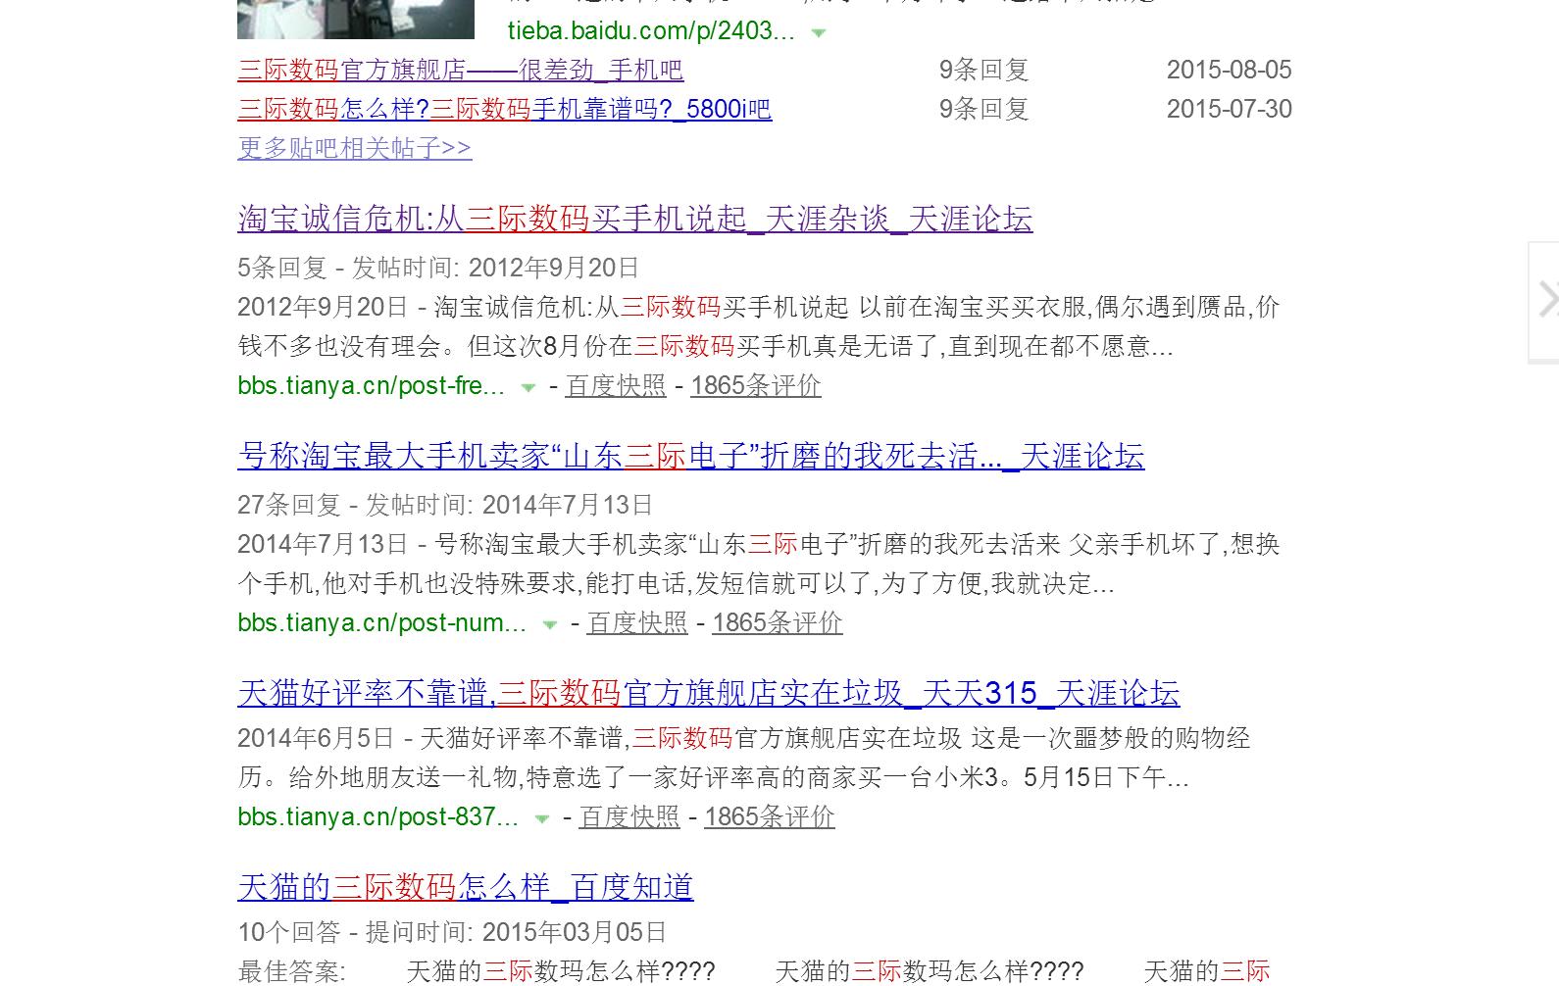Viewport: 1559px width, 986px height.
Task: Select 9条回复 in the 很差劲_手机吧 row
Action: 983,71
